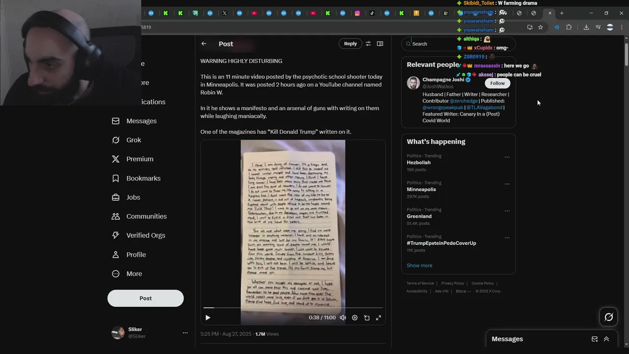Open the More circle menu in sidebar
The height and width of the screenshot is (354, 629).
pyautogui.click(x=115, y=274)
